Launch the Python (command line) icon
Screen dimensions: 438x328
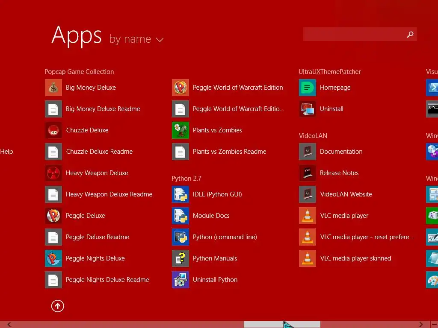pyautogui.click(x=181, y=237)
